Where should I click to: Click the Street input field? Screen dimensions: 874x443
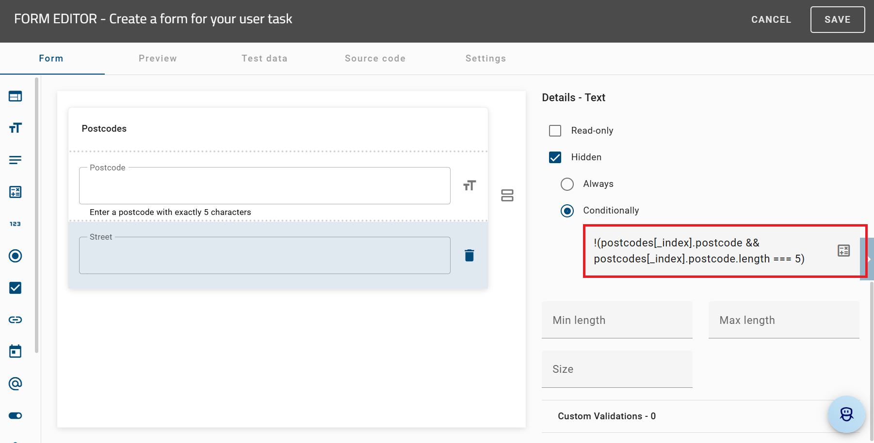click(265, 255)
